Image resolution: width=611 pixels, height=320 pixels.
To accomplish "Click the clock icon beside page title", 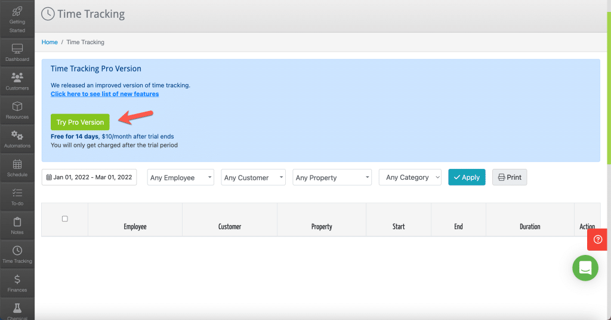I will click(x=48, y=14).
